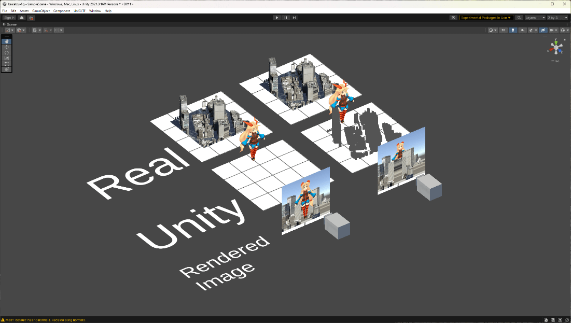Toggle the gizmo rotation lock icon
Screen dimensions: 571x323
click(x=564, y=39)
